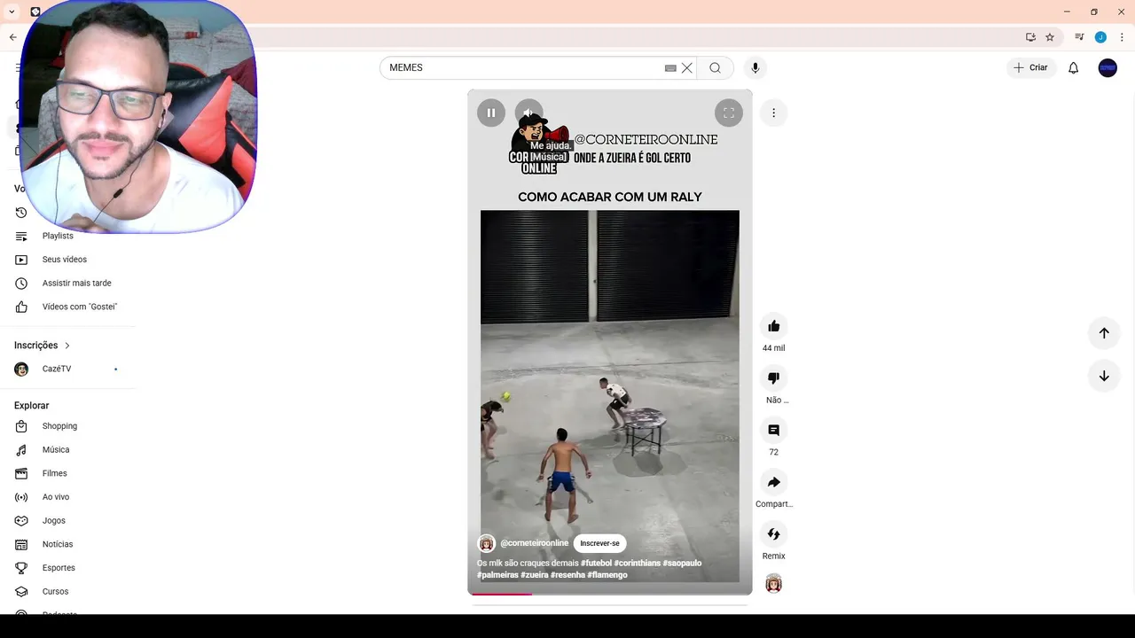Open the @corneteiroonline channel link
1135x638 pixels.
click(x=534, y=543)
